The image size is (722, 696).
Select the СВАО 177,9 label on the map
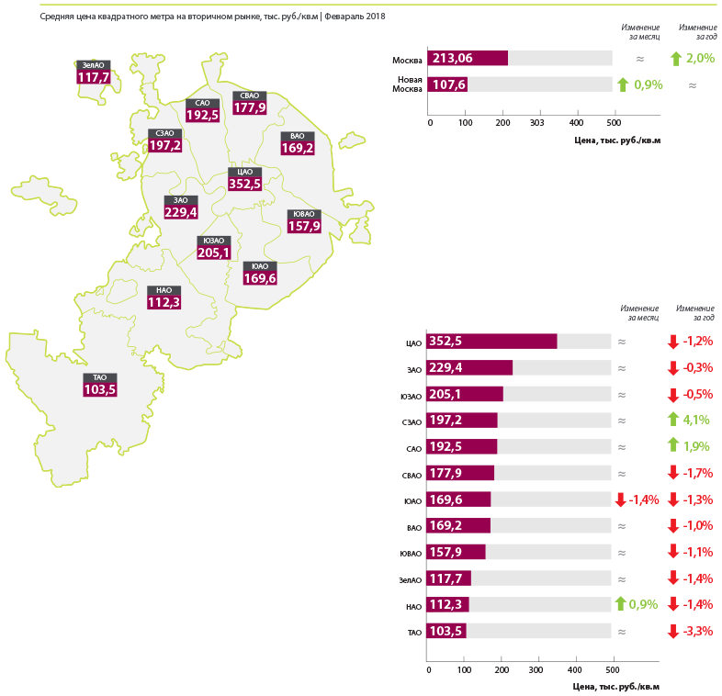[x=250, y=103]
